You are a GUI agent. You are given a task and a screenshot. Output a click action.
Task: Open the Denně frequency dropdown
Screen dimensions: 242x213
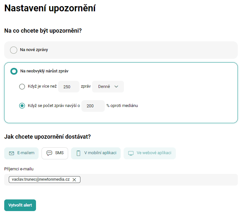108,87
